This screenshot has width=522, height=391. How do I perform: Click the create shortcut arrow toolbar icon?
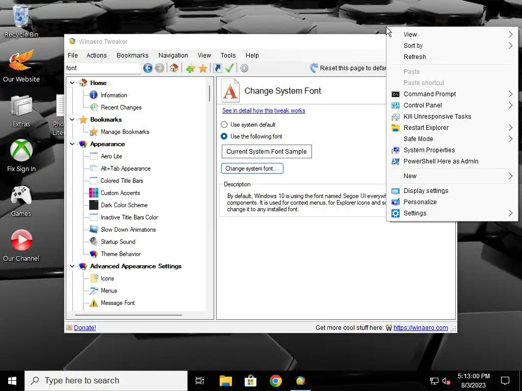[x=218, y=68]
